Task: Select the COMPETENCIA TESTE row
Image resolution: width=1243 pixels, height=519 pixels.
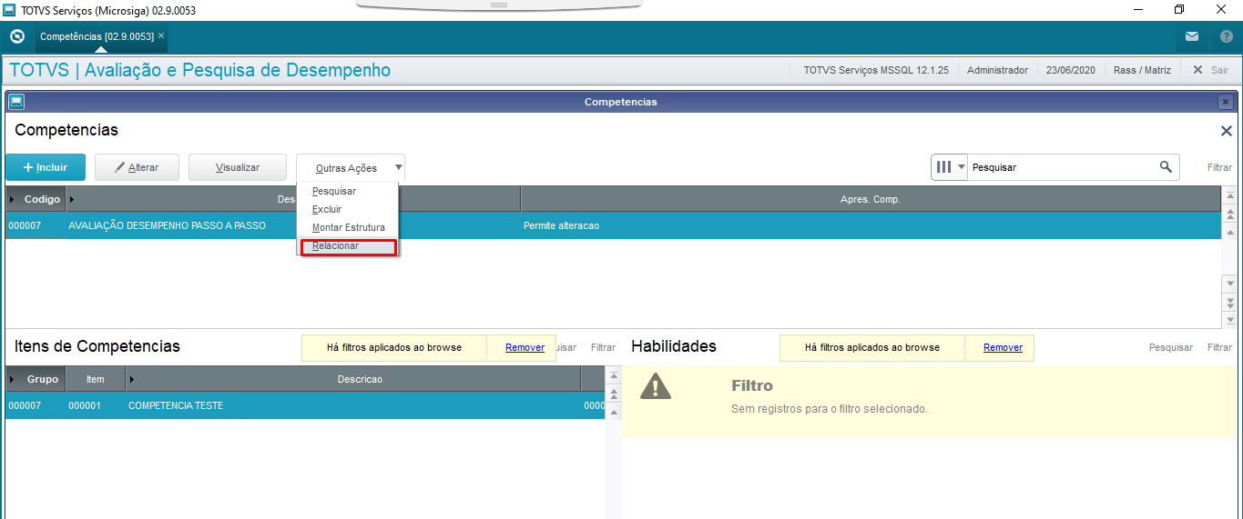Action: tap(305, 405)
